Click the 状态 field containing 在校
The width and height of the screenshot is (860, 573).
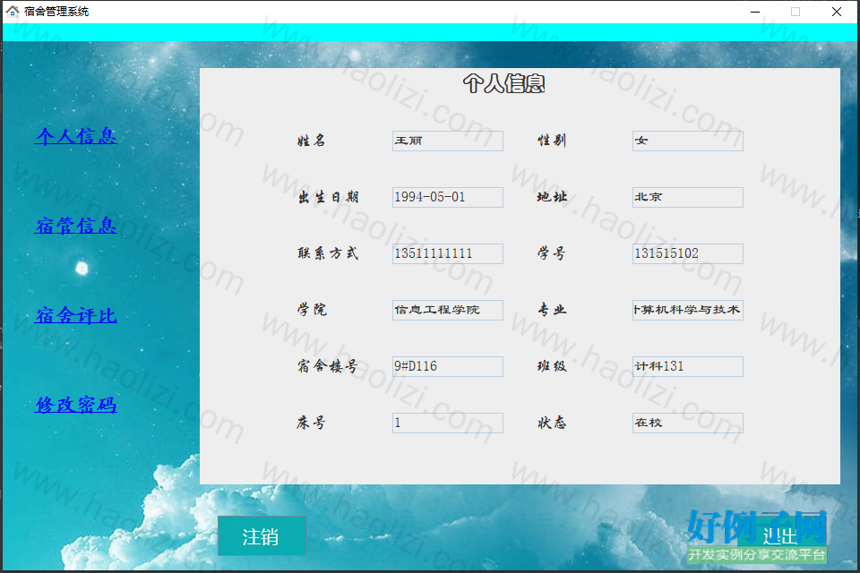pos(688,423)
